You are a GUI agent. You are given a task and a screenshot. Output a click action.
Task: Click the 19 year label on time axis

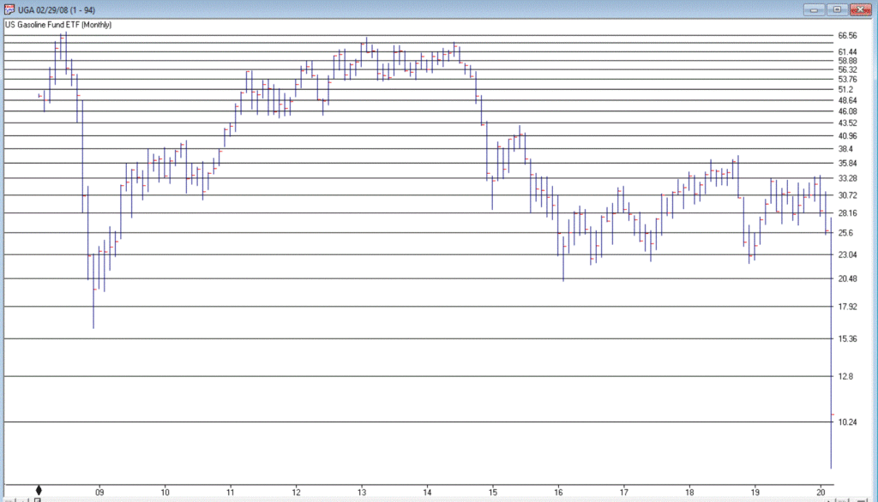(755, 493)
